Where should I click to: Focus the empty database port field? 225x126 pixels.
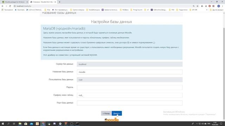[x=130, y=103]
